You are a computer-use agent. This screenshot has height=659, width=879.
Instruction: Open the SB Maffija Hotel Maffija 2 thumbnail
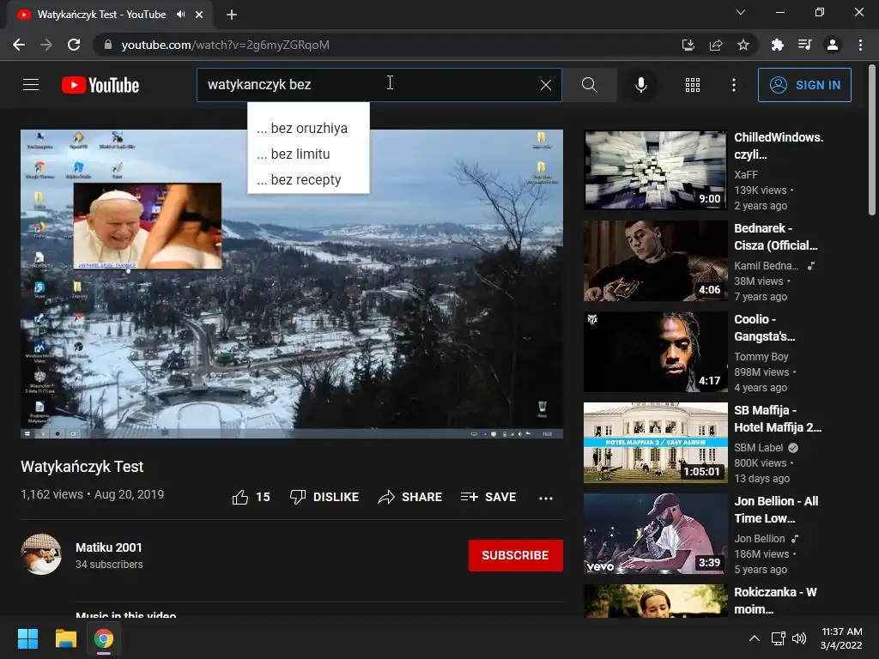655,443
